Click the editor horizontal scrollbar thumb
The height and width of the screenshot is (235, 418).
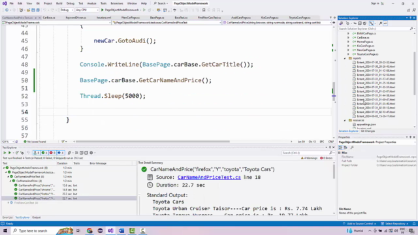click(152, 142)
